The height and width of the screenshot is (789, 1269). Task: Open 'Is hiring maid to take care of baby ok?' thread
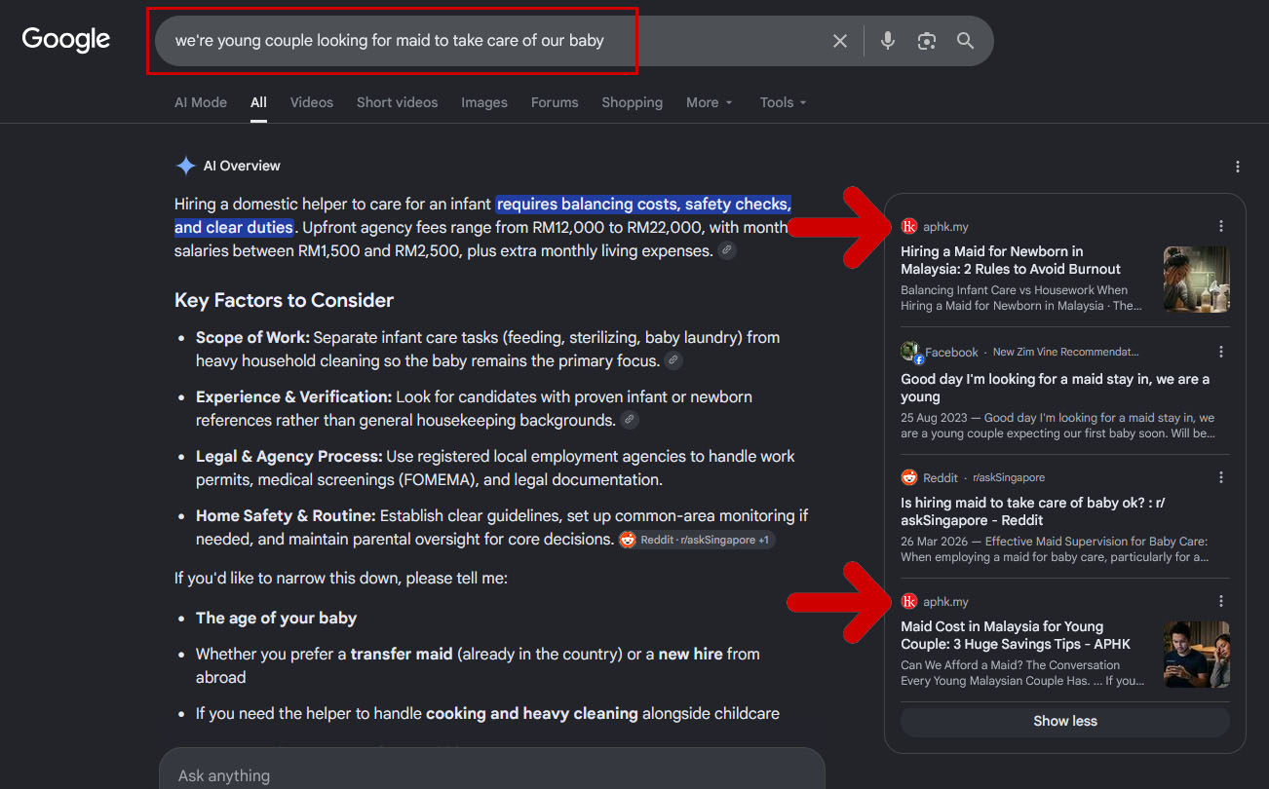(x=1033, y=511)
